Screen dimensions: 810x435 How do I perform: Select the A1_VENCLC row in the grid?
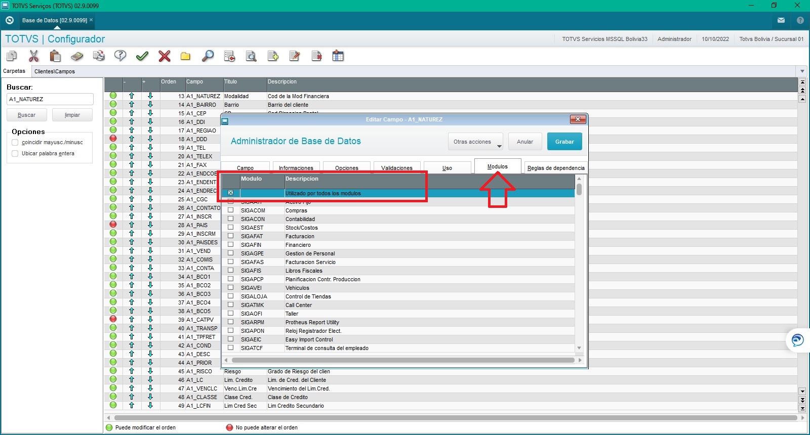[451, 388]
